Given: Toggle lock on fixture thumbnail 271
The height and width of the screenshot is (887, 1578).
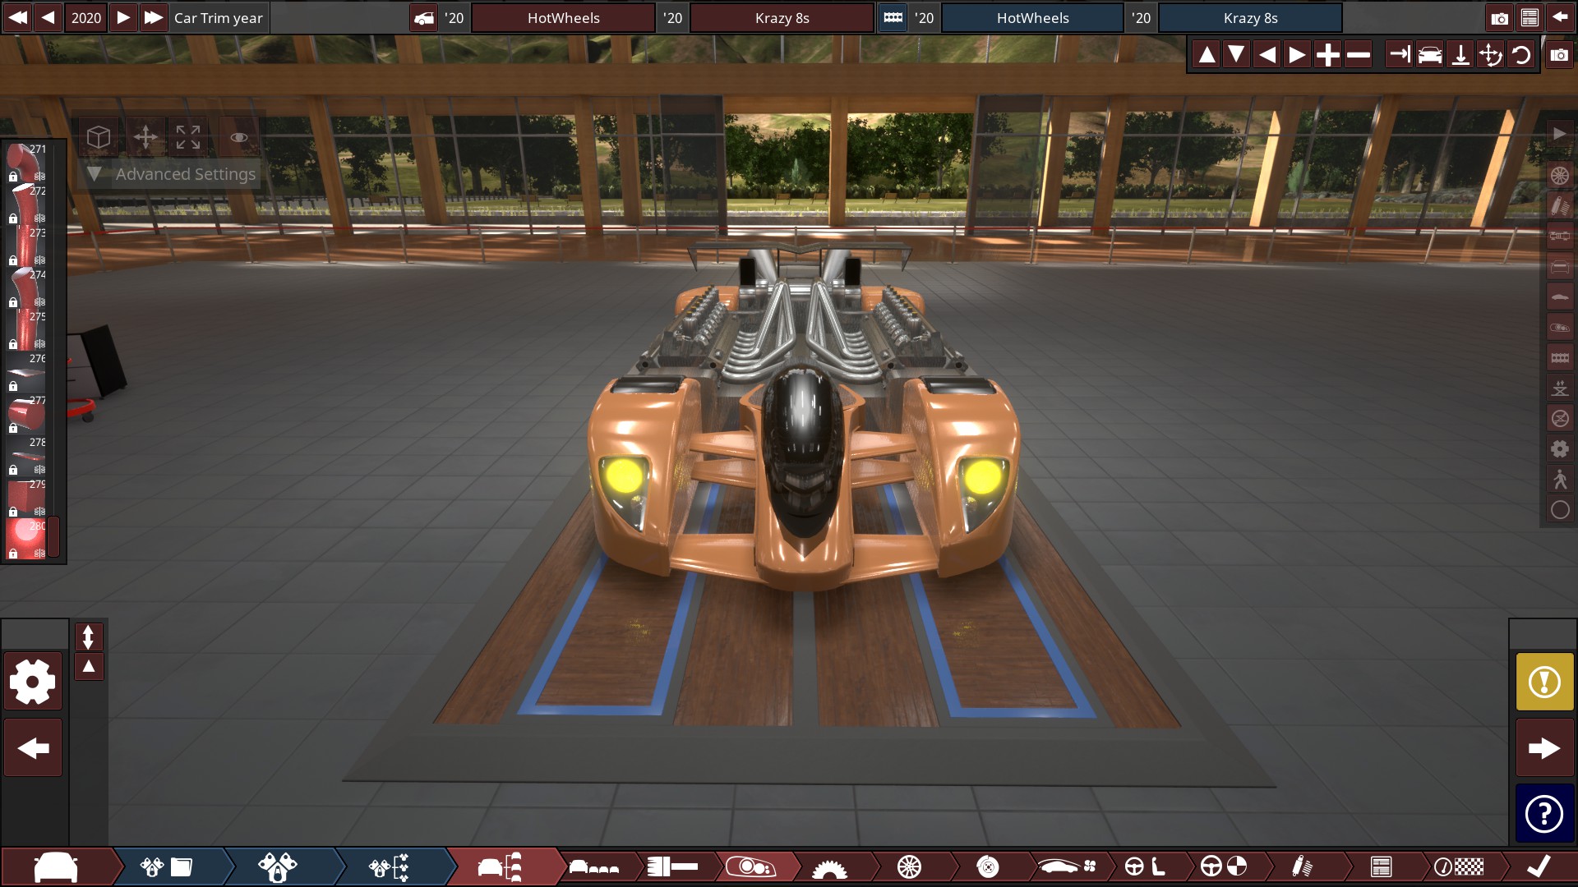Looking at the screenshot, I should pyautogui.click(x=13, y=177).
